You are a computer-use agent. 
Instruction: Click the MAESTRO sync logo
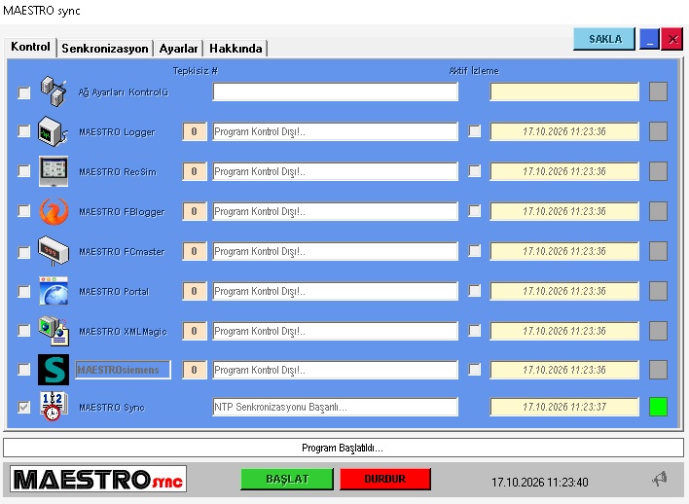pos(98,479)
